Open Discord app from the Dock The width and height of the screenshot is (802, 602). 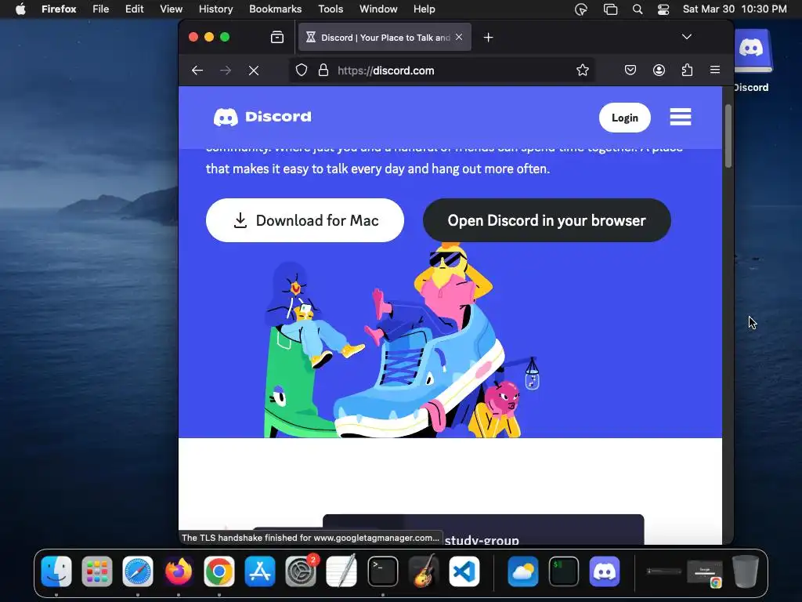tap(605, 571)
